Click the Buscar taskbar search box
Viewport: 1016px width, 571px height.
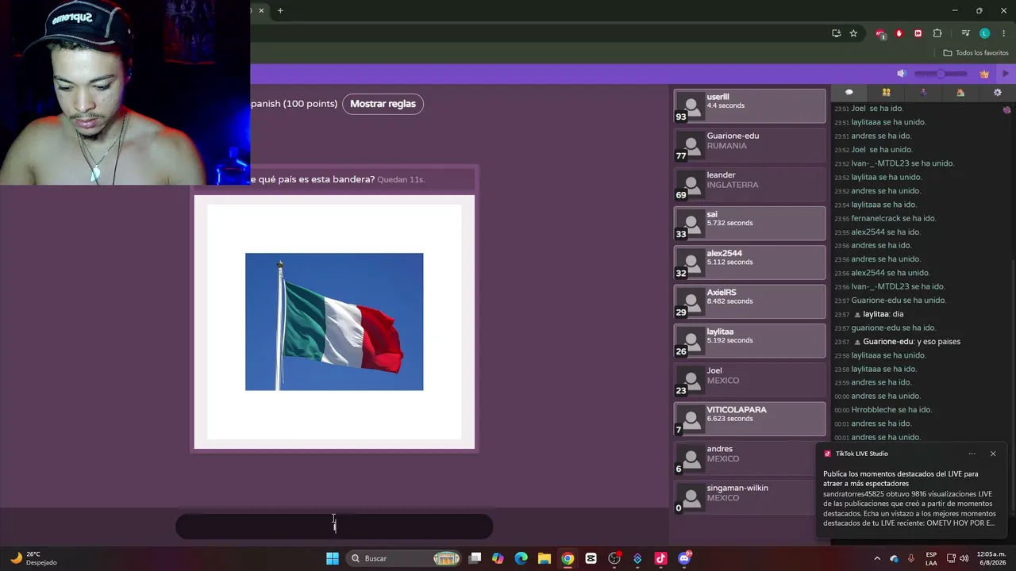click(x=405, y=558)
